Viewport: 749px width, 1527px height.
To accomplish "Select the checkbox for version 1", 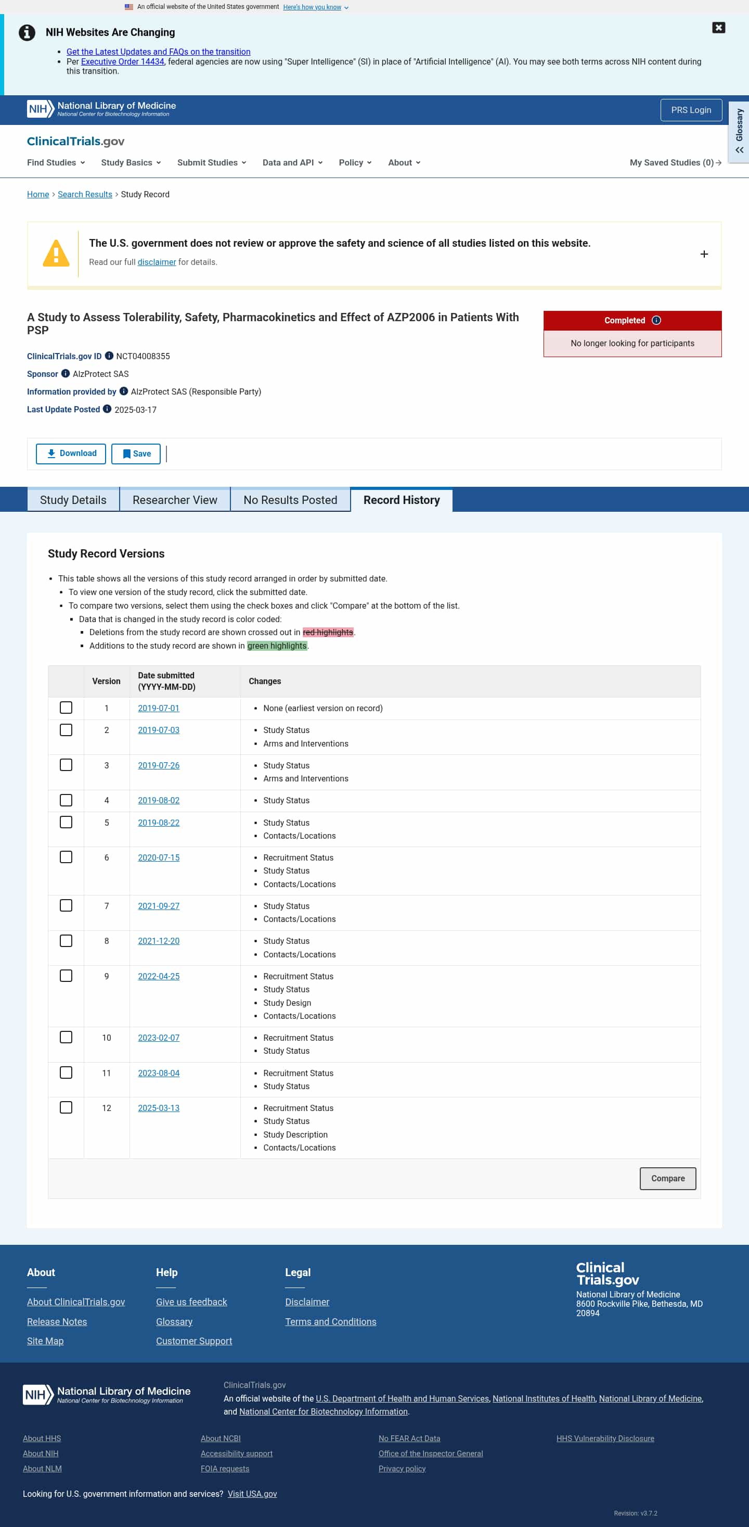I will [66, 708].
